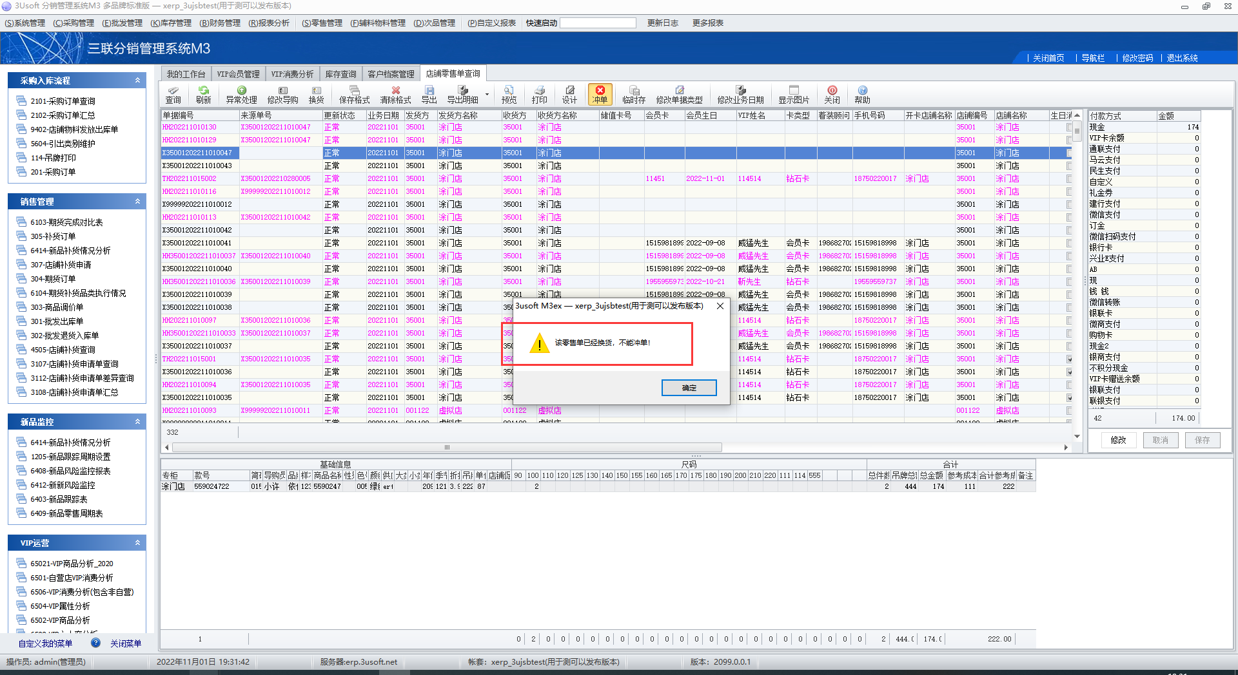Viewport: 1238px width, 675px height.
Task: Click horizontal scrollbar left arrow
Action: point(167,447)
